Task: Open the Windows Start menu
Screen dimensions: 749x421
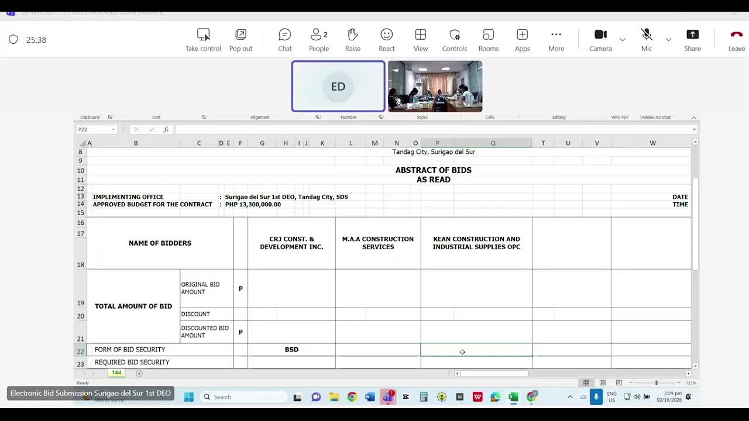Action: 188,397
